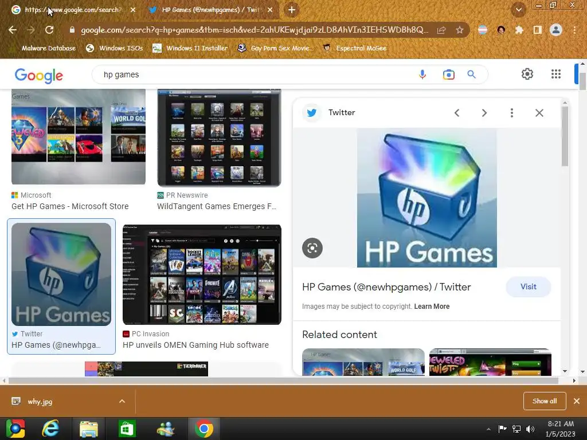Click the magnifier search button

click(471, 74)
